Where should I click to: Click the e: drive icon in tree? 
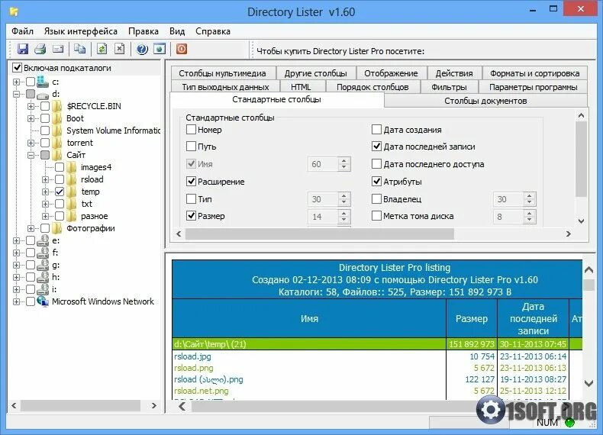click(43, 240)
